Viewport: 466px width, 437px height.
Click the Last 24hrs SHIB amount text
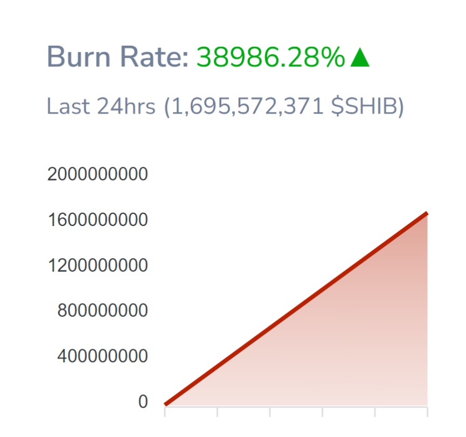[225, 106]
